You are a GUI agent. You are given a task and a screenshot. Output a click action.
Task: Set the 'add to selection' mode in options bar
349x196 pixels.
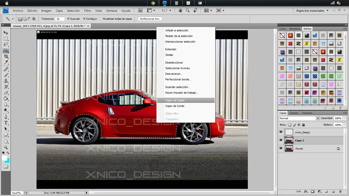pos(25,19)
